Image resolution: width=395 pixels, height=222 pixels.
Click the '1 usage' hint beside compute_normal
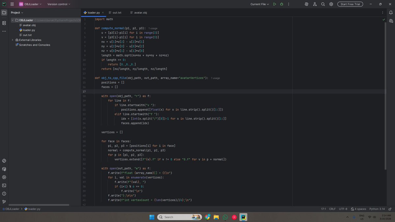153,29
